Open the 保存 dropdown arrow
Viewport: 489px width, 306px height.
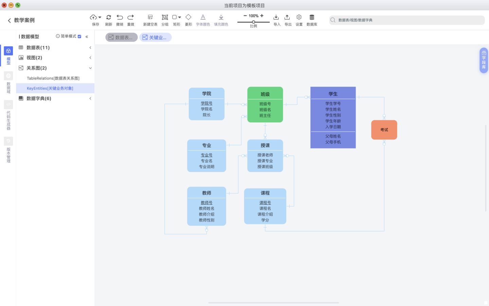pyautogui.click(x=99, y=17)
